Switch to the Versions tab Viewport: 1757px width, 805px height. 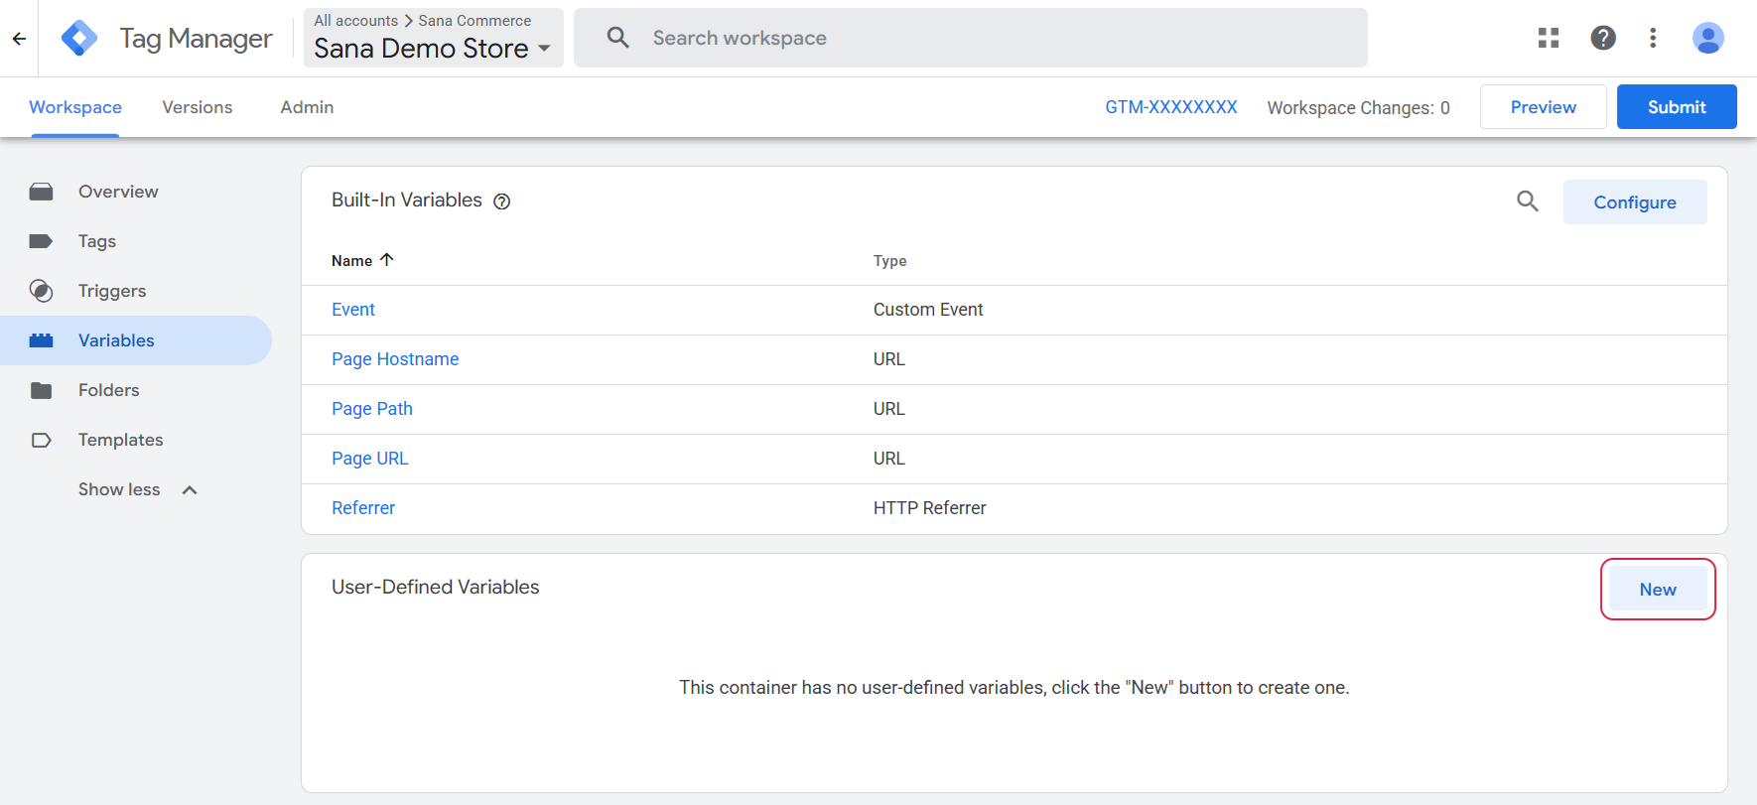[198, 107]
